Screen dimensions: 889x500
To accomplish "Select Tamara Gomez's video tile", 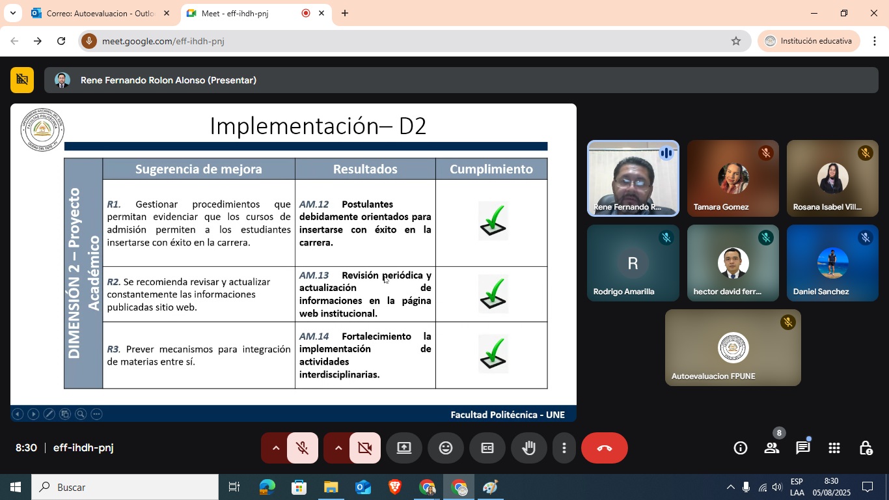I will click(733, 178).
